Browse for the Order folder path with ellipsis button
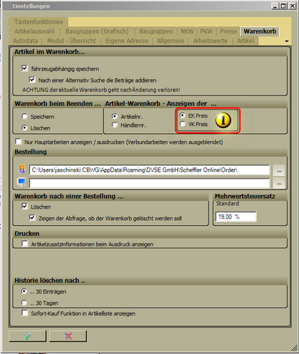299x354 pixels. click(279, 170)
